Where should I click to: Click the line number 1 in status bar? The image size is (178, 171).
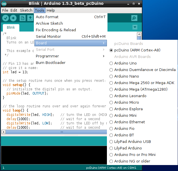coord(3,168)
